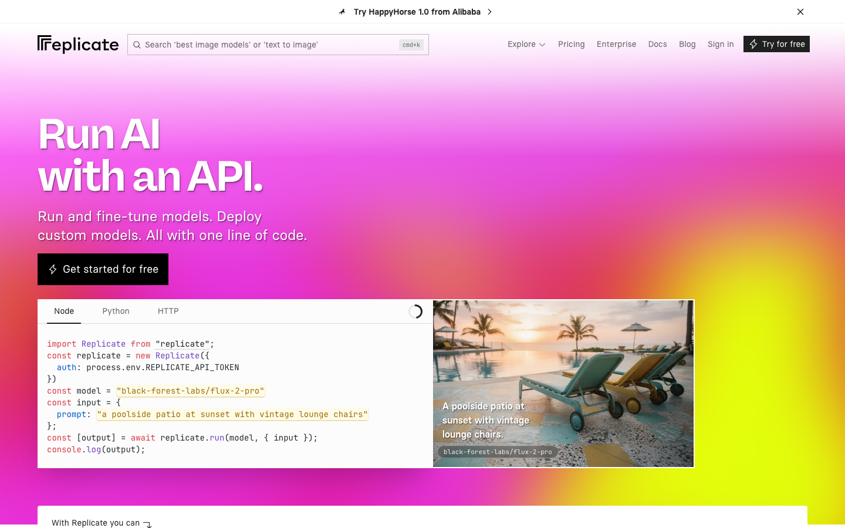Screen dimensions: 845x528
Task: Click the 'Try HappyHorse 1.0 from Alibaba' link
Action: click(417, 12)
